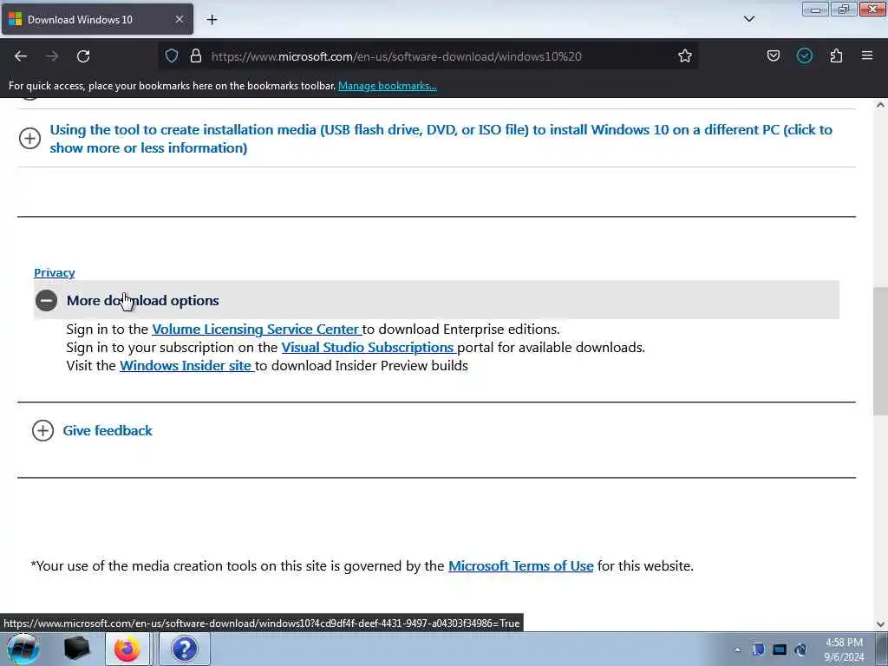The height and width of the screenshot is (666, 888).
Task: Close the Download Windows 10 tab
Action: tap(179, 19)
